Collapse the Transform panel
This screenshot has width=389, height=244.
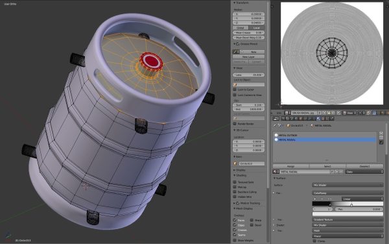[235, 3]
